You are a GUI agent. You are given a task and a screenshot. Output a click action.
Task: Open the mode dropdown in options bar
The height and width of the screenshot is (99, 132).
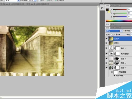tap(12, 1)
